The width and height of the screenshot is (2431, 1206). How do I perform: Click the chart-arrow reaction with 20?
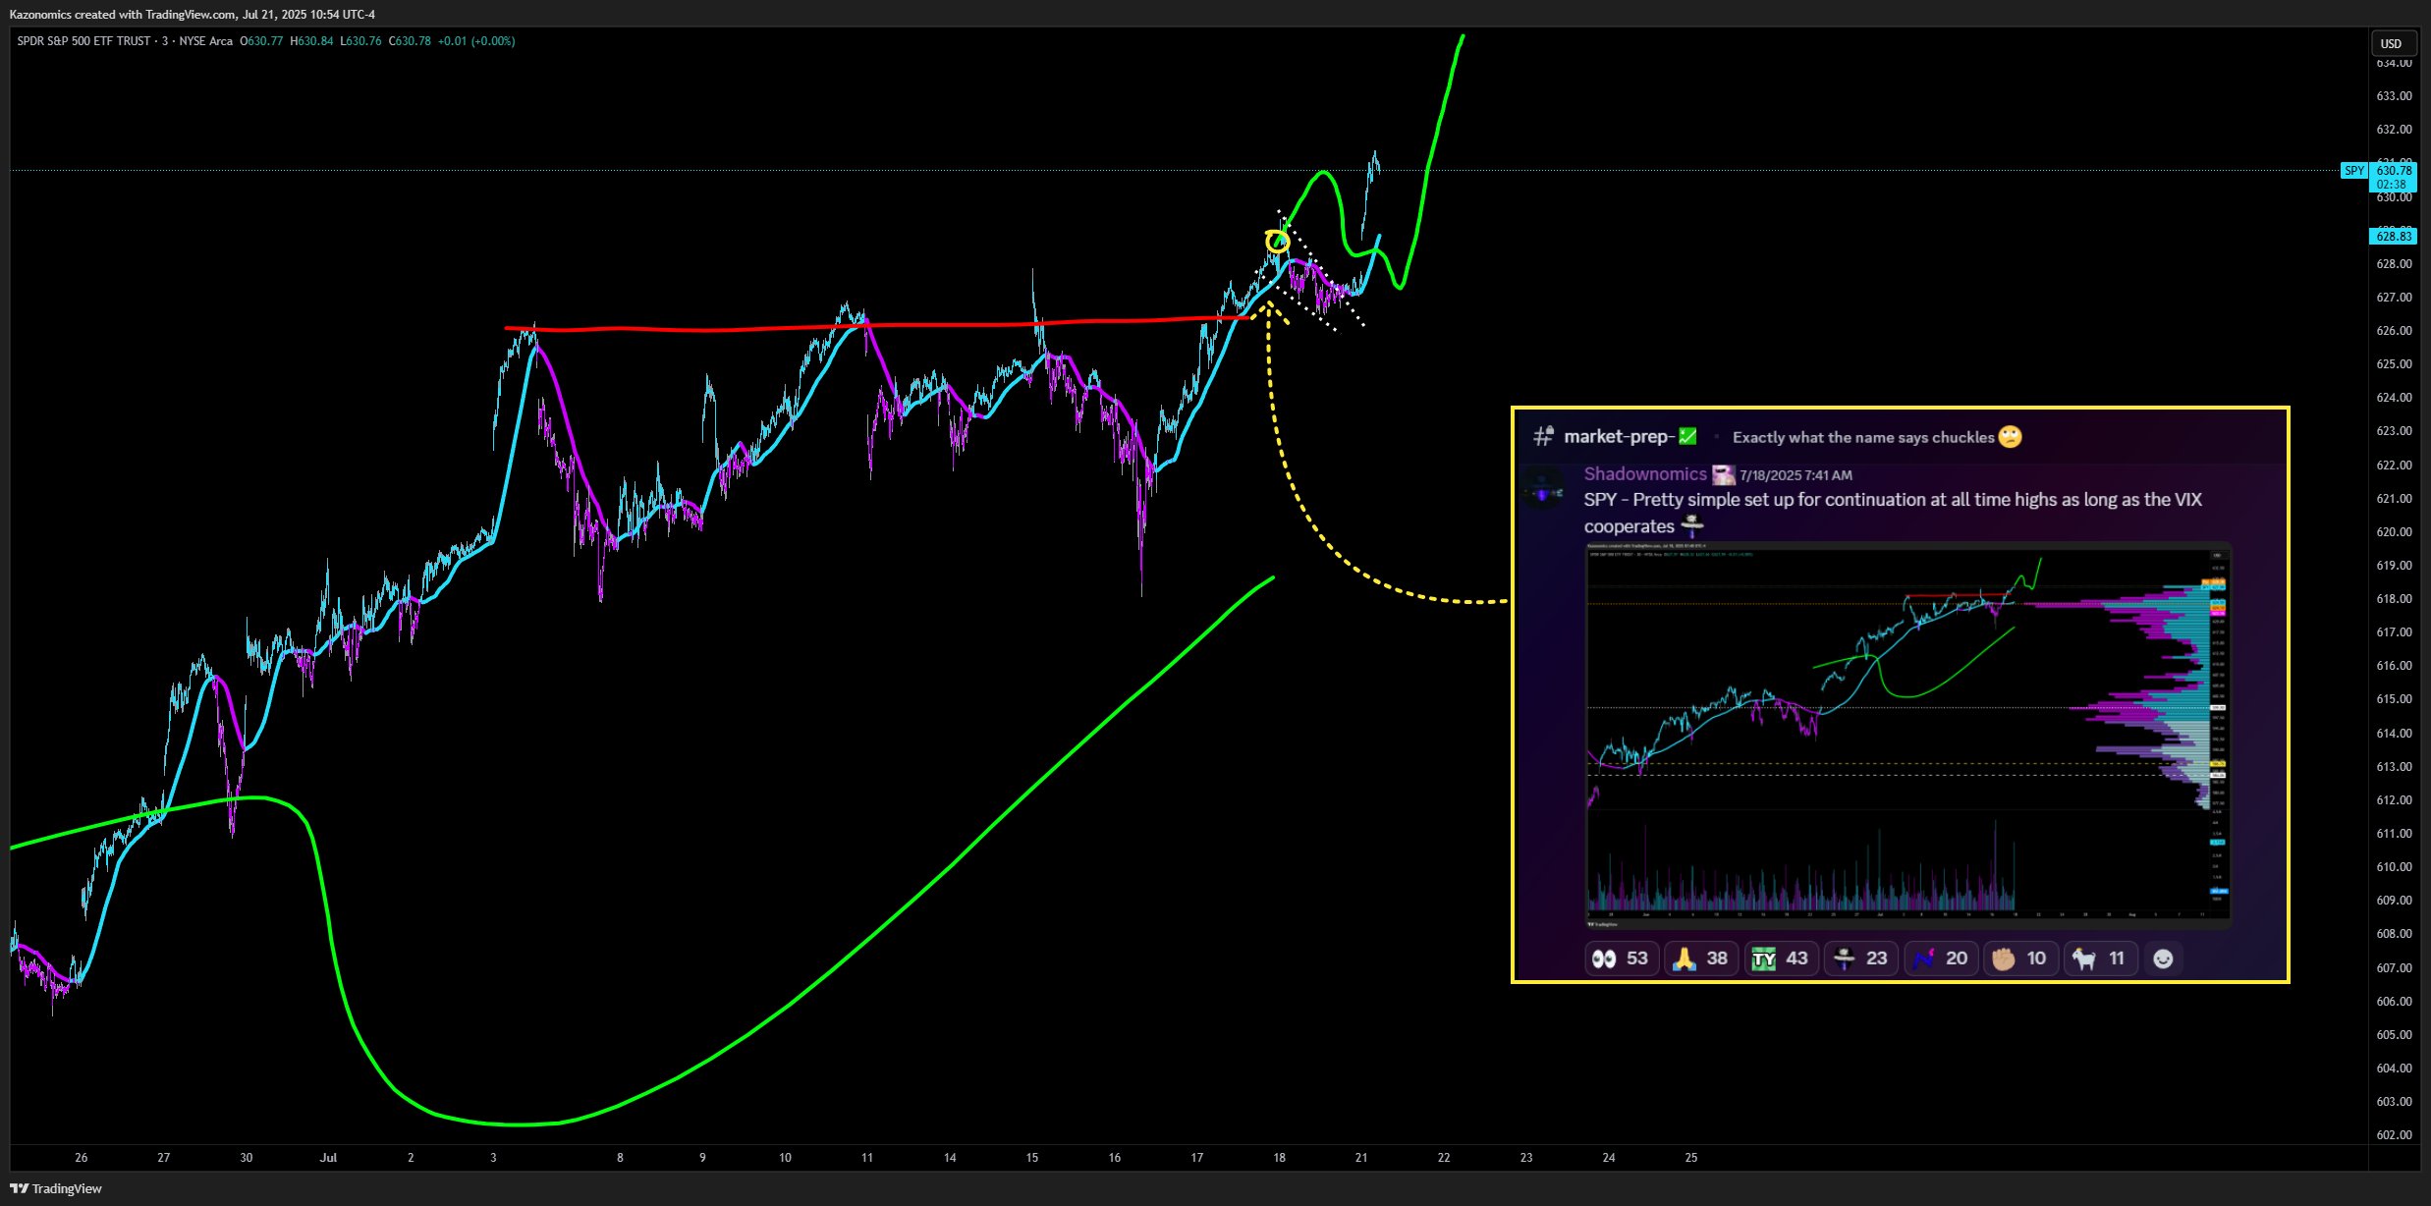coord(1941,959)
